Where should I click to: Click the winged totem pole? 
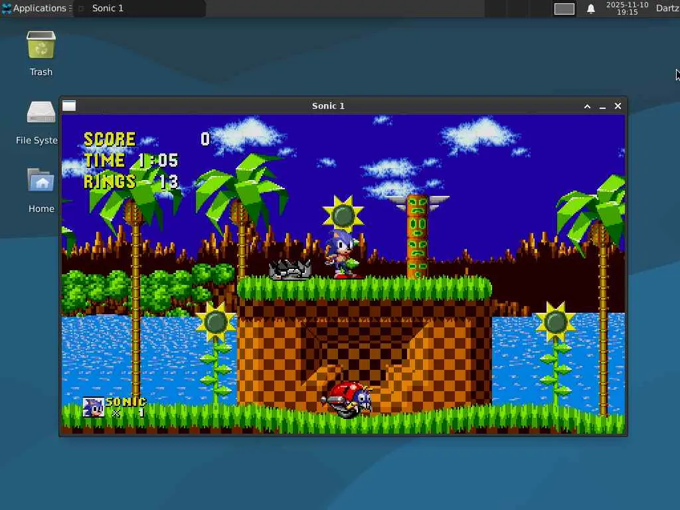tap(417, 237)
